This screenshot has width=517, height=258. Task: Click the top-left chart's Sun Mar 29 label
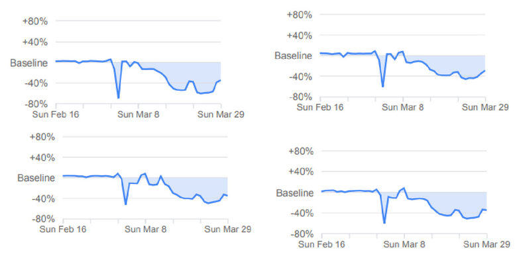[x=221, y=114]
